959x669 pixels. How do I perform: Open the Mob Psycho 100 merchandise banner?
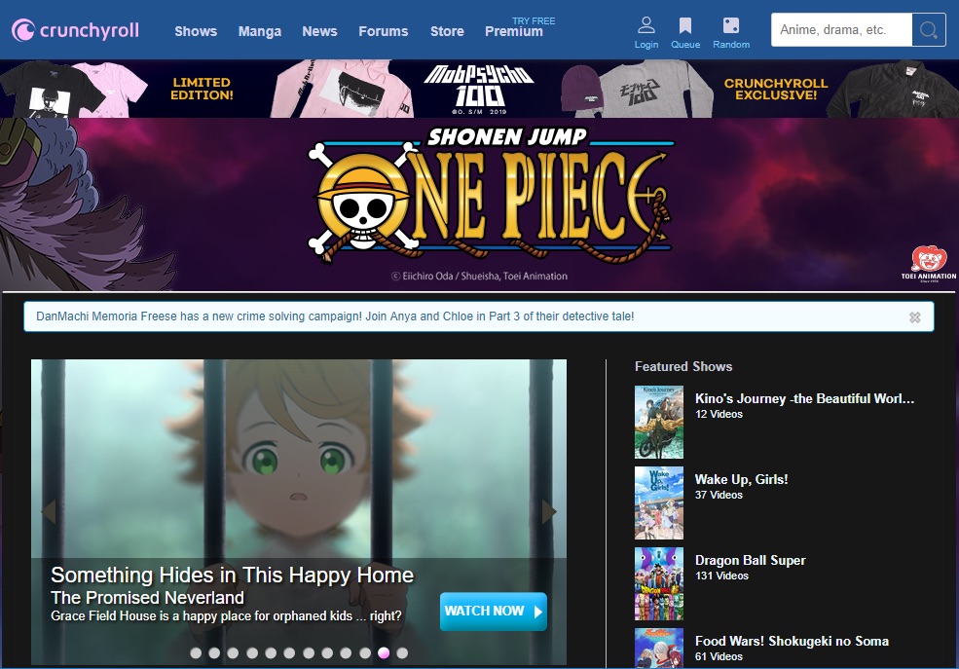tap(479, 89)
